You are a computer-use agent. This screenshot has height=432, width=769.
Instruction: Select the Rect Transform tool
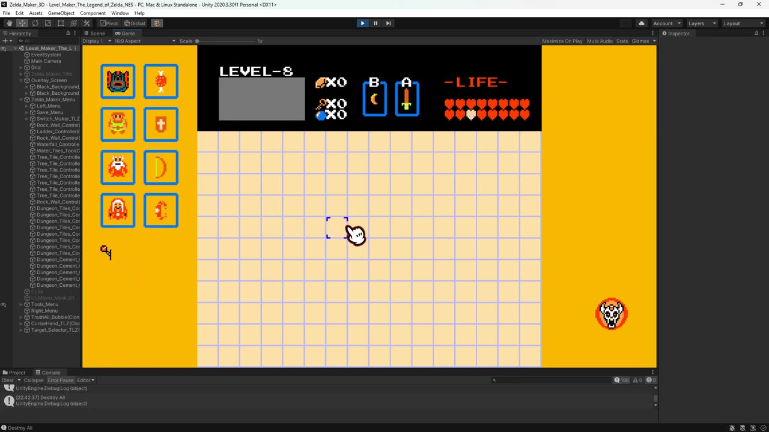point(61,23)
